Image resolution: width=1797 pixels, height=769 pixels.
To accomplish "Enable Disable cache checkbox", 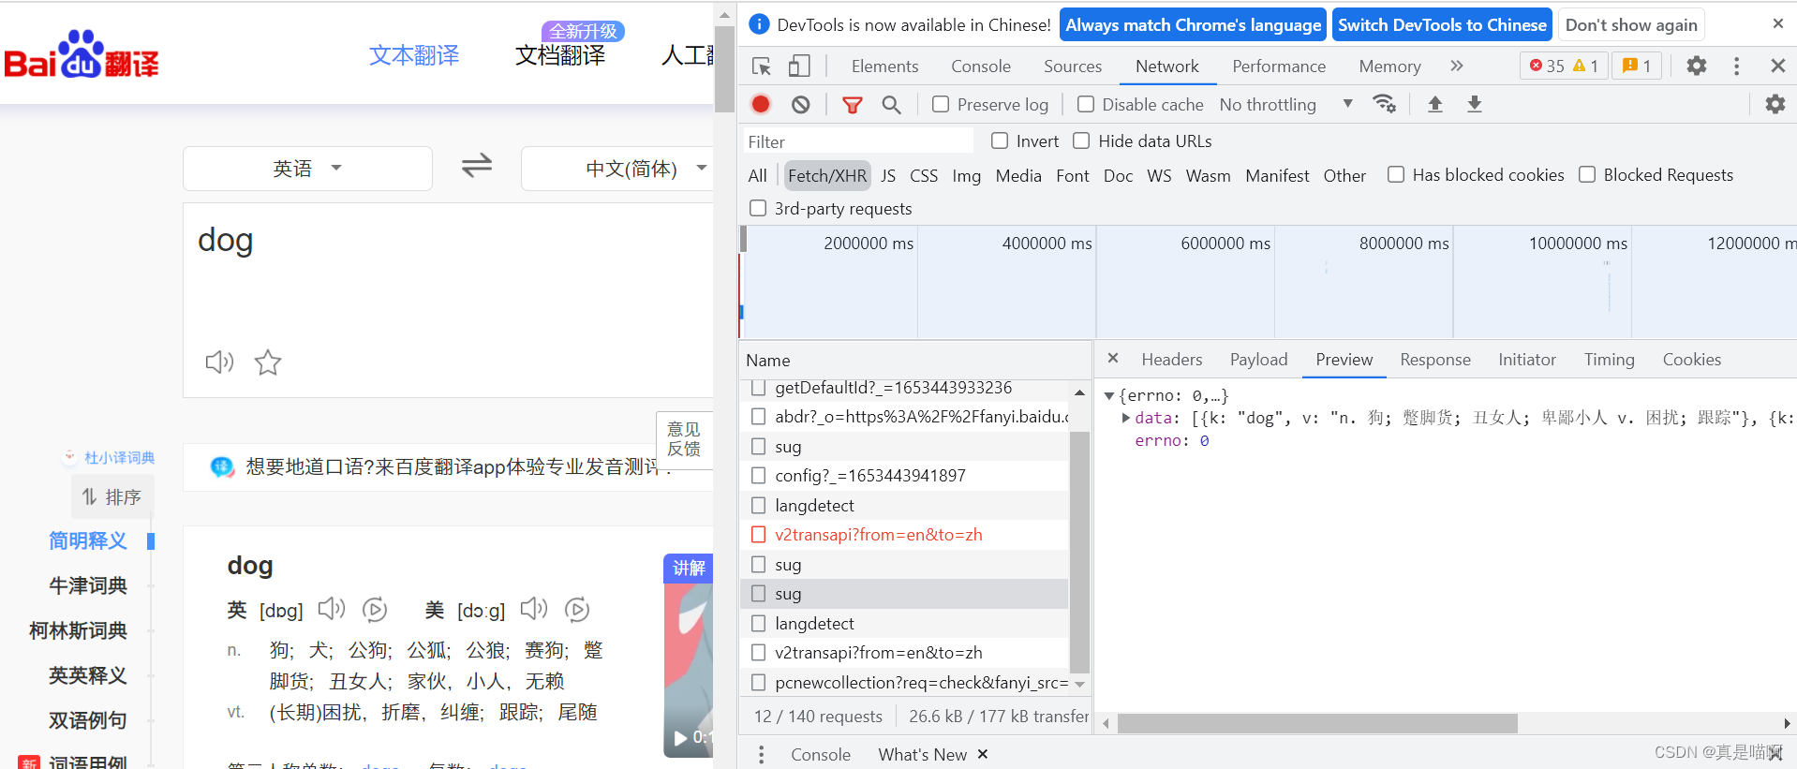I will coord(1085,104).
